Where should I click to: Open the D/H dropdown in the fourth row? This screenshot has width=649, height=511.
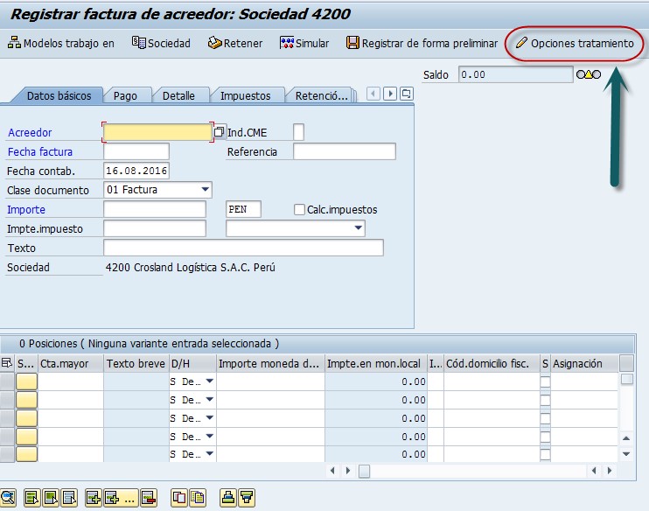tap(210, 436)
